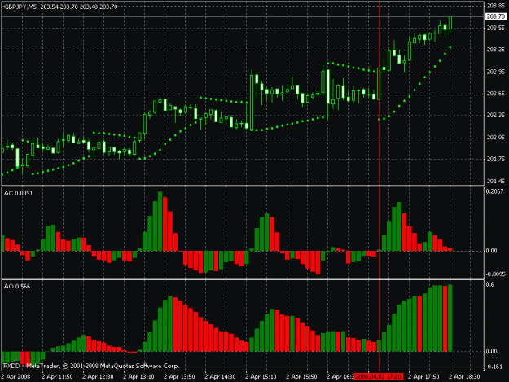
Task: Click the 203.85 price axis label
Action: click(x=496, y=6)
